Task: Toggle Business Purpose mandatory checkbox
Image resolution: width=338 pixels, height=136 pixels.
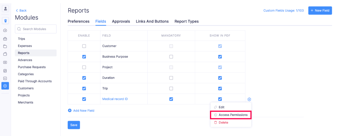Action: [x=171, y=57]
